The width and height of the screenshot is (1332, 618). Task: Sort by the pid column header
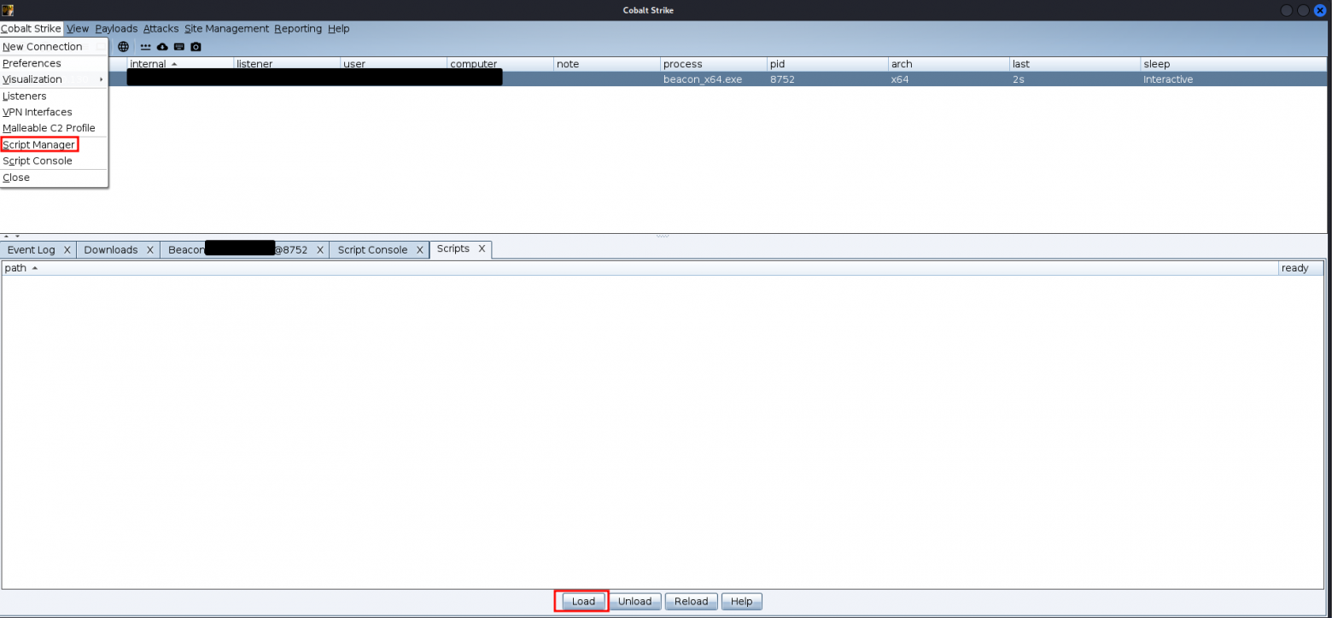(x=827, y=64)
